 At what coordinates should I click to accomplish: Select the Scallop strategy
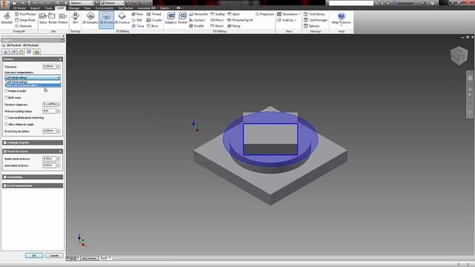click(217, 14)
